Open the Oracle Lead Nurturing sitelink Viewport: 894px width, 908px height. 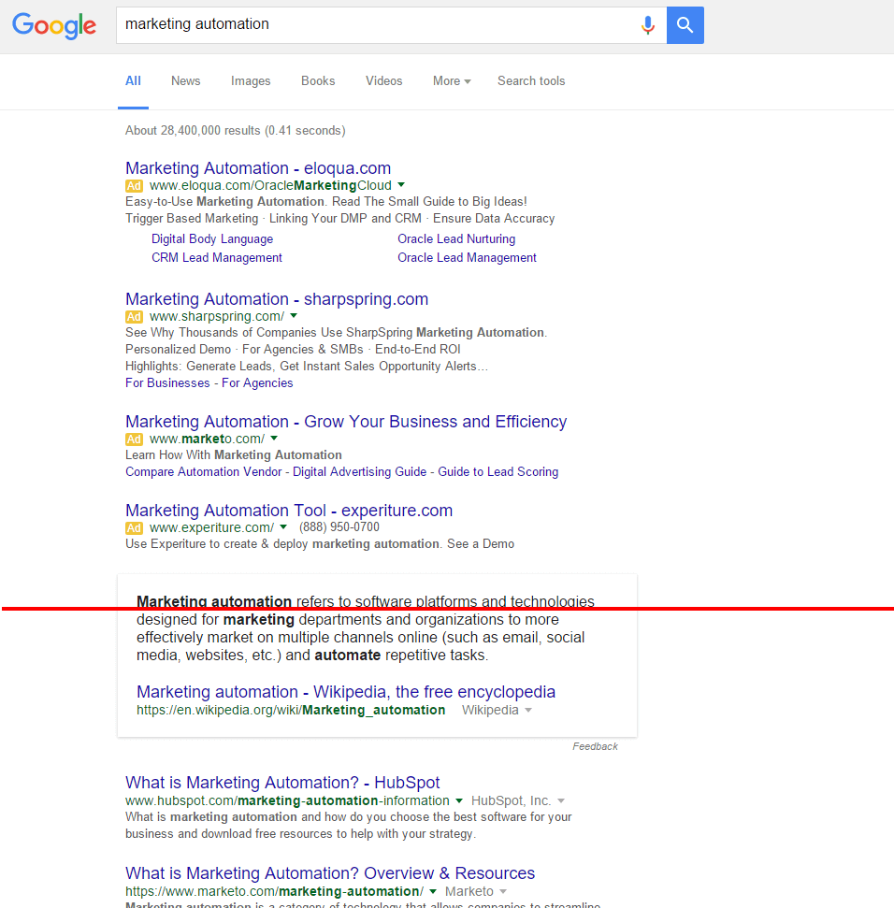coord(456,239)
